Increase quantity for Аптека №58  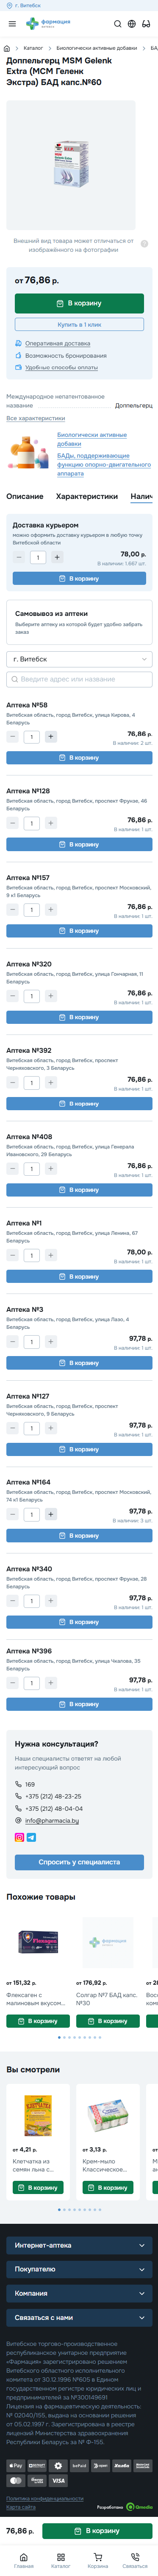(51, 737)
